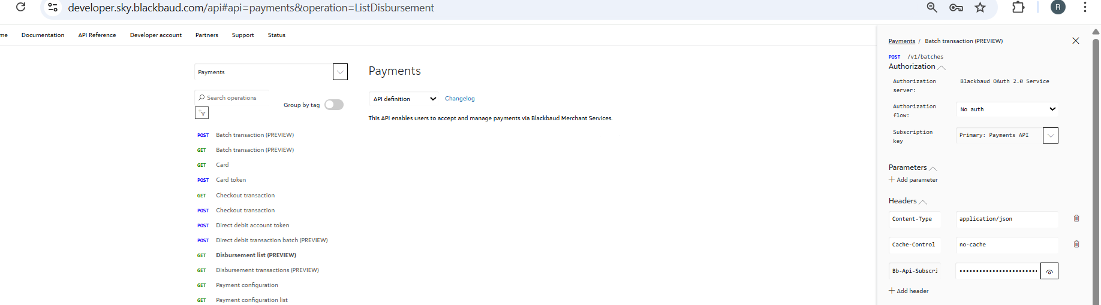
Task: Focus the Search operations field
Action: 231,97
